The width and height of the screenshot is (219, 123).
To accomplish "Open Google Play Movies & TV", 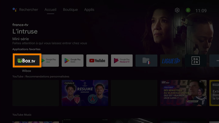I will (x=122, y=61).
